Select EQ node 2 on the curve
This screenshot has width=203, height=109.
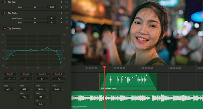click(31, 50)
